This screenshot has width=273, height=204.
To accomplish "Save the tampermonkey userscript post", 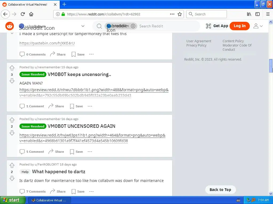I will [78, 54].
